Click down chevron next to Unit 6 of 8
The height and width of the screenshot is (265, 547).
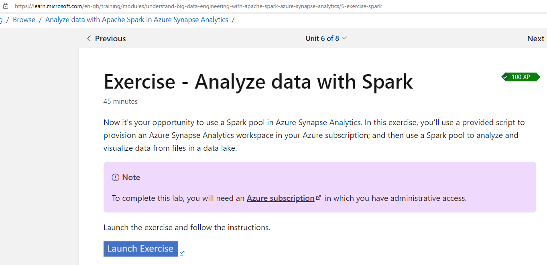[x=344, y=38]
